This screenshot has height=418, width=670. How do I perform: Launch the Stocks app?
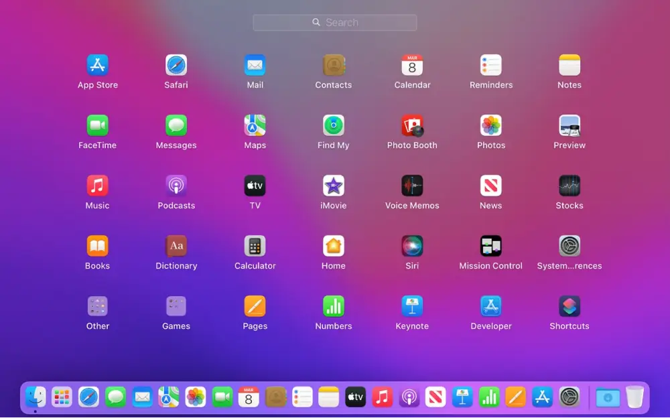pos(569,184)
